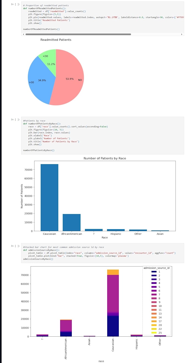Click the horizontal scrollbar thumb in first code cell
Screen dimensions: 187x363
(78, 34)
